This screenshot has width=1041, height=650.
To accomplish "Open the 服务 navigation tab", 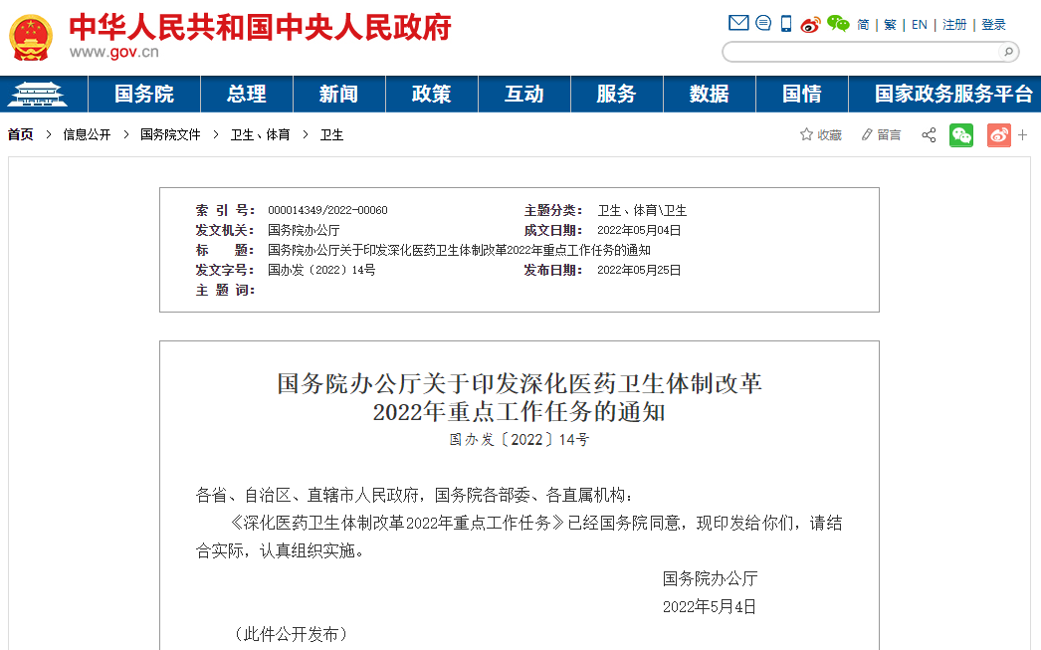I will (x=616, y=94).
